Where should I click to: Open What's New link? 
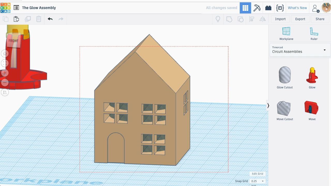297,8
